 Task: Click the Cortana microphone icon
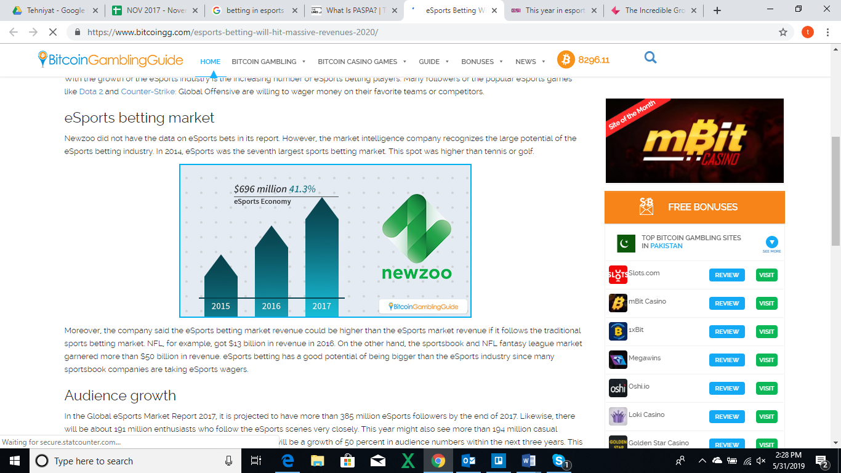pyautogui.click(x=228, y=461)
